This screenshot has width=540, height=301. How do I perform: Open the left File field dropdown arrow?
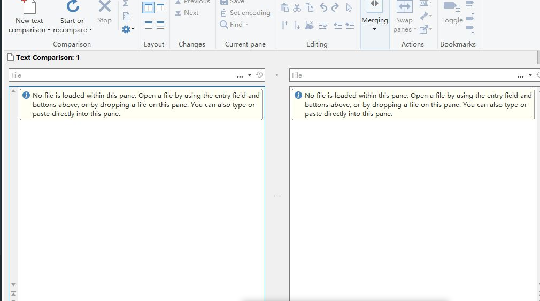(249, 75)
